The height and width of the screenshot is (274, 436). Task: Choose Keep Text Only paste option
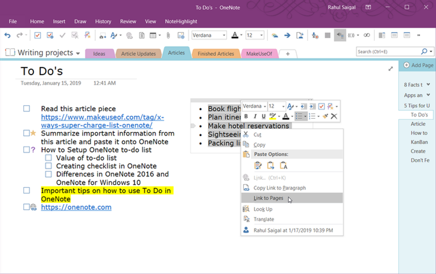(283, 166)
